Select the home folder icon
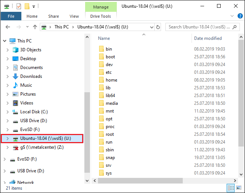 pos(101,80)
